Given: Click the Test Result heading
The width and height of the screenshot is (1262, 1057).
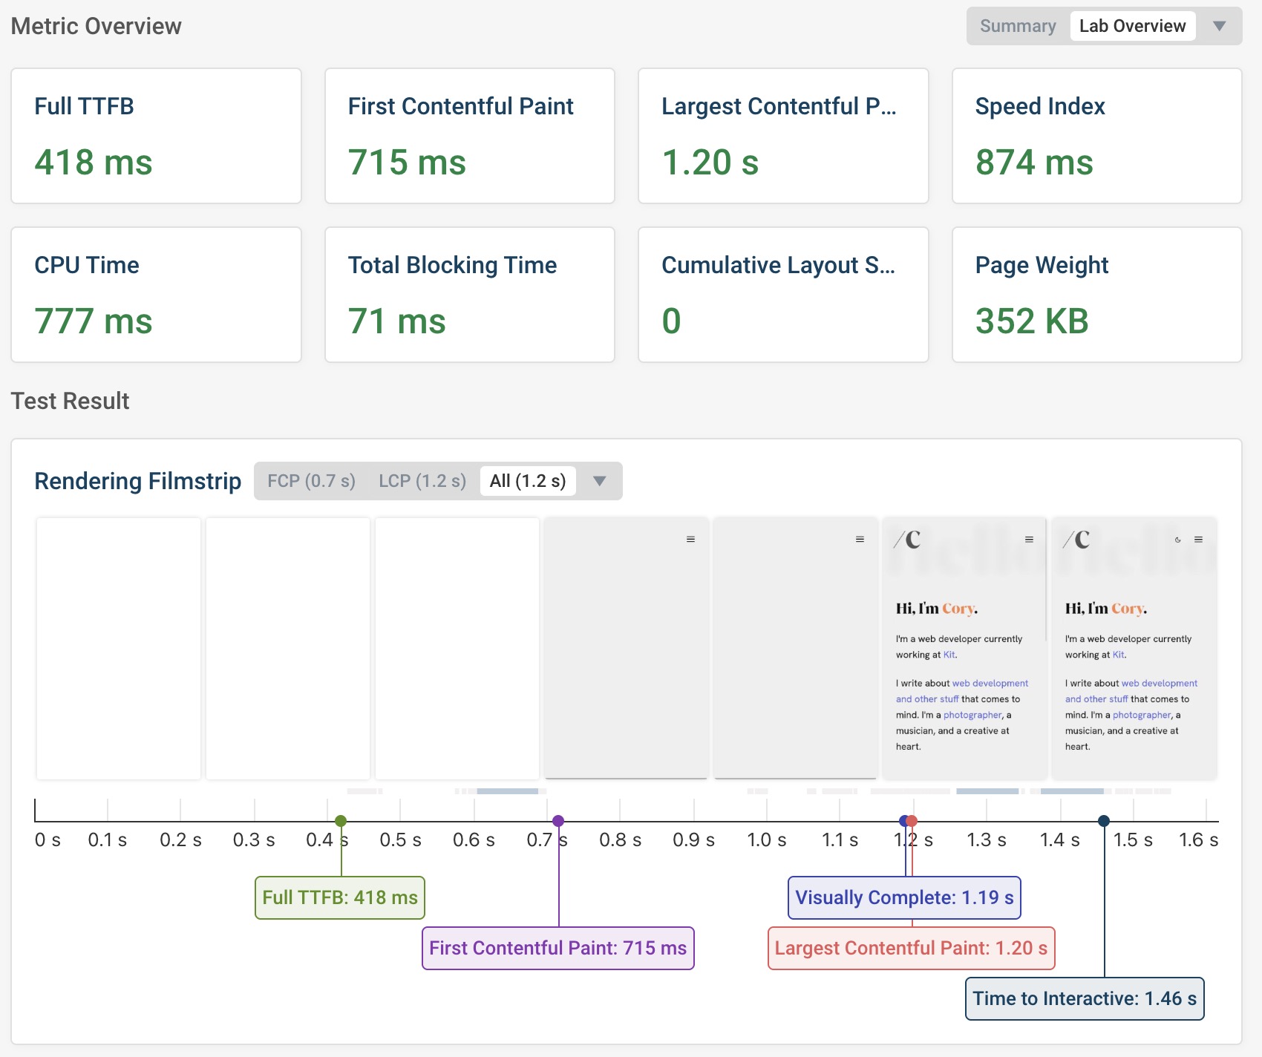Looking at the screenshot, I should (x=71, y=401).
